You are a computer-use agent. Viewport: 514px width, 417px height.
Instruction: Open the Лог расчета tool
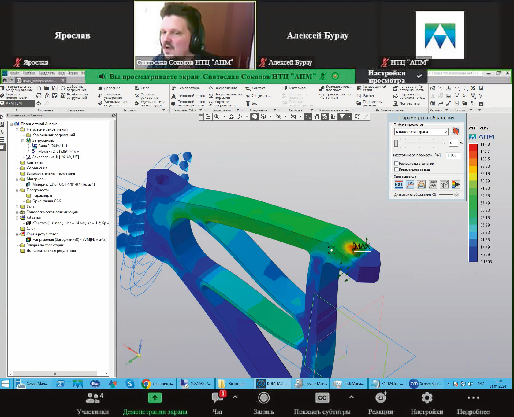[x=406, y=103]
